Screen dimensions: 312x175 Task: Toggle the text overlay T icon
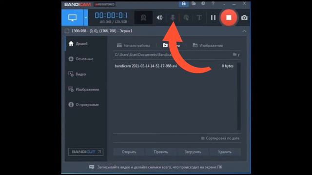pos(199,17)
